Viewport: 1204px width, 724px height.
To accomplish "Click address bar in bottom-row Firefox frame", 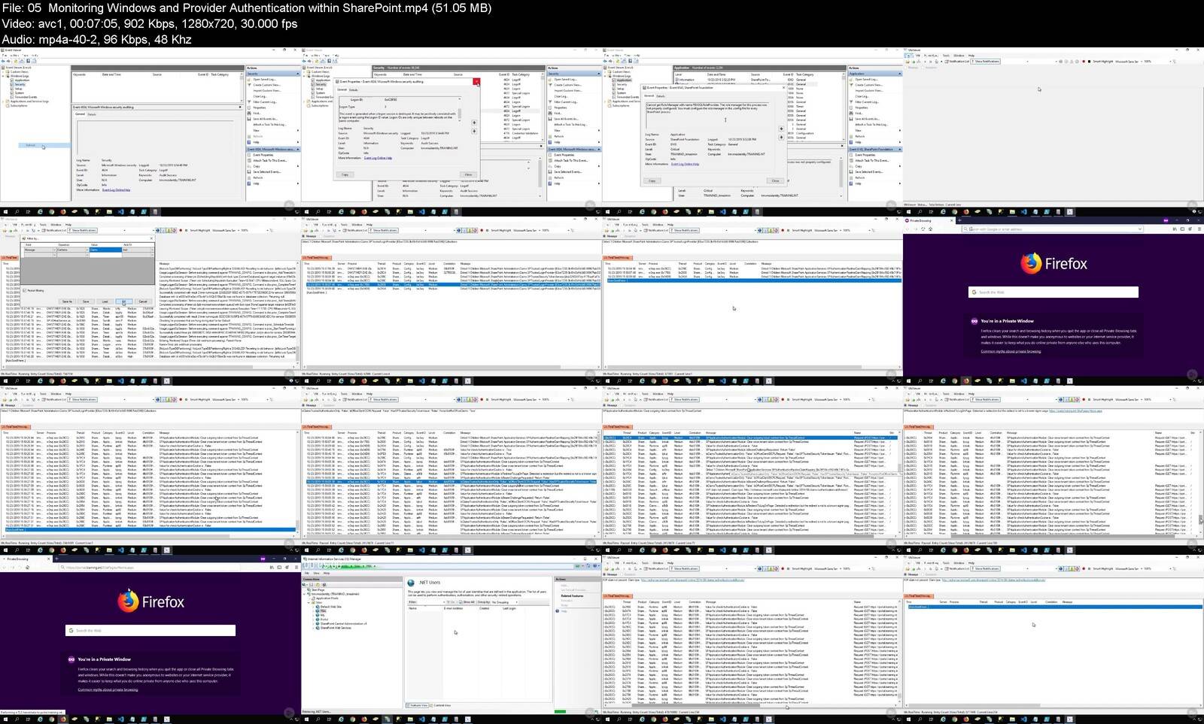I will [x=150, y=568].
